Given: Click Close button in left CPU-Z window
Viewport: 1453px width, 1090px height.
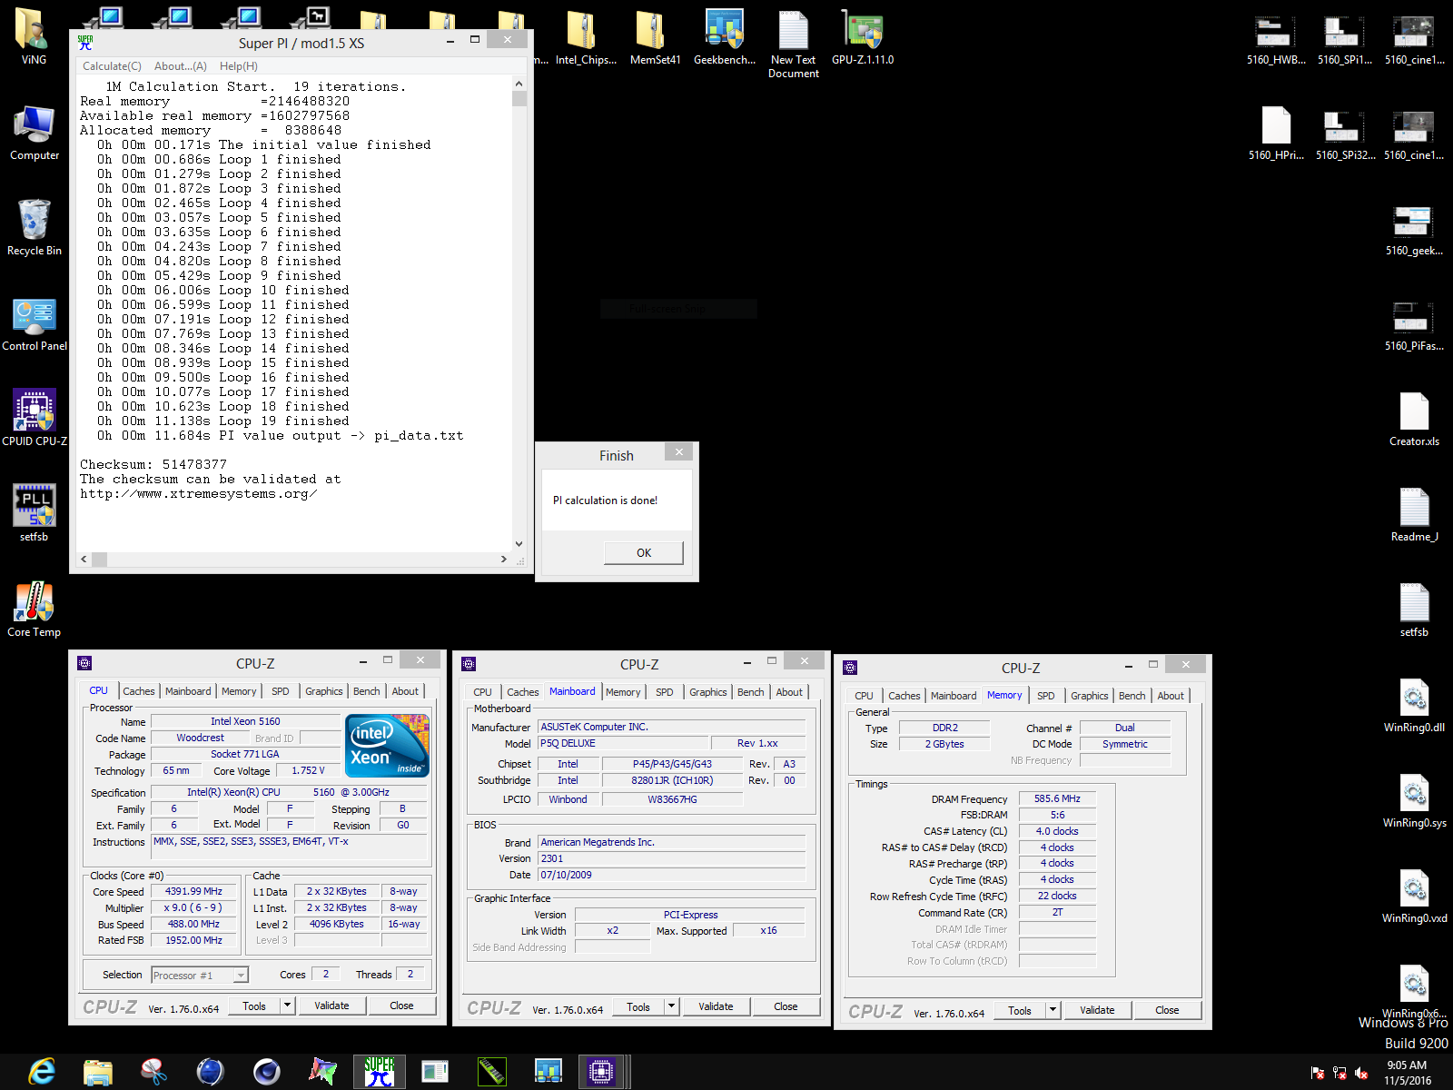Looking at the screenshot, I should 401,1006.
